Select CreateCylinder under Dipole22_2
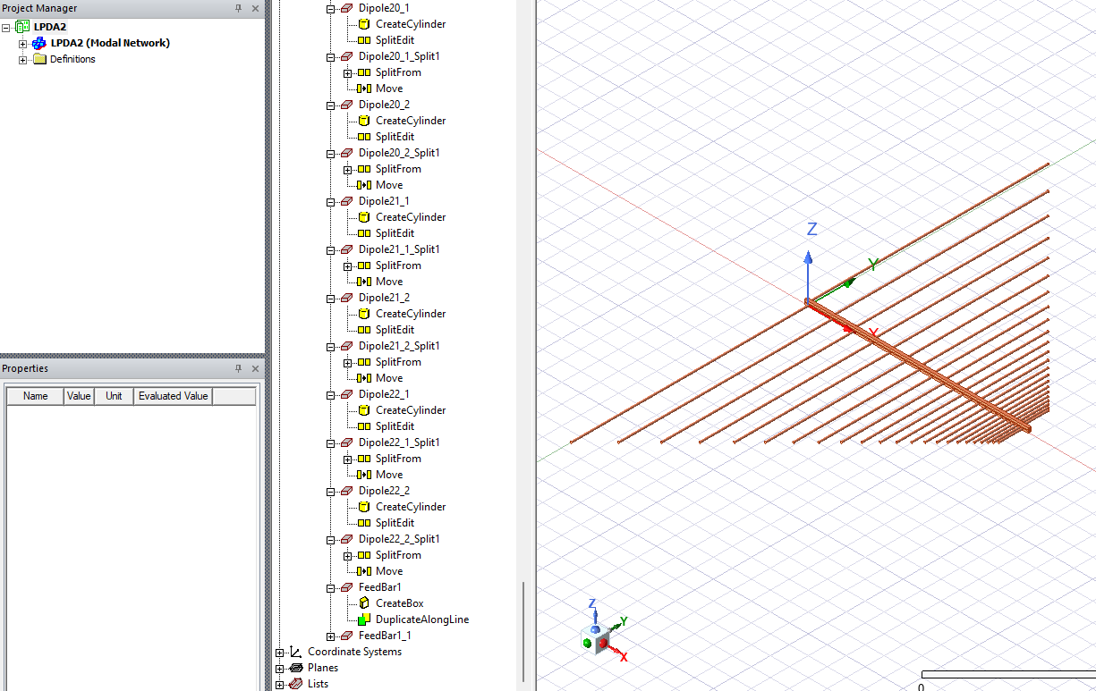 point(411,507)
